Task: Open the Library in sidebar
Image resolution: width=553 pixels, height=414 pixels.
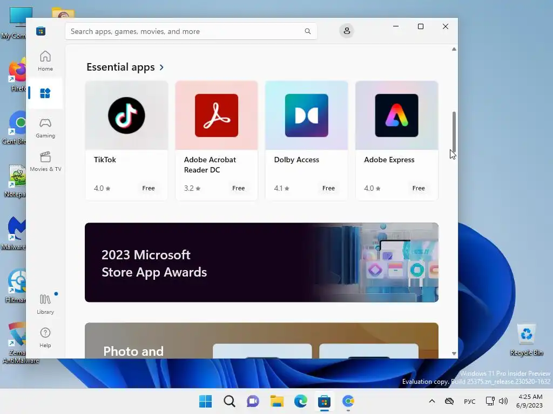Action: (45, 304)
